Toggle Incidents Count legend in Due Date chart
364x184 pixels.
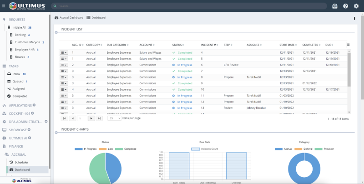click(x=205, y=149)
